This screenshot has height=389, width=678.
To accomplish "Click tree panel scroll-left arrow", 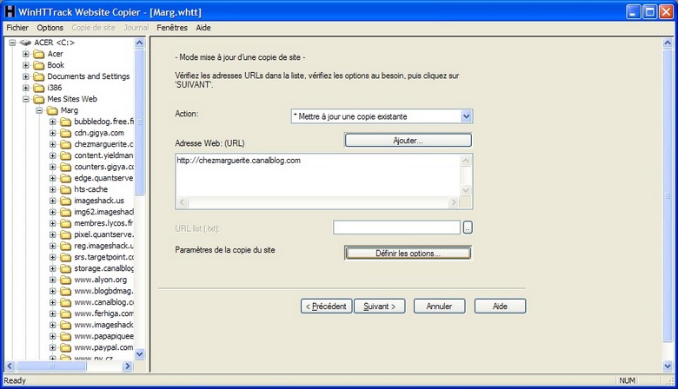I will (10, 366).
